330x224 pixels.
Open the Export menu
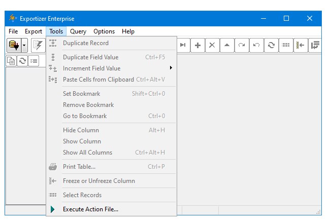click(34, 31)
